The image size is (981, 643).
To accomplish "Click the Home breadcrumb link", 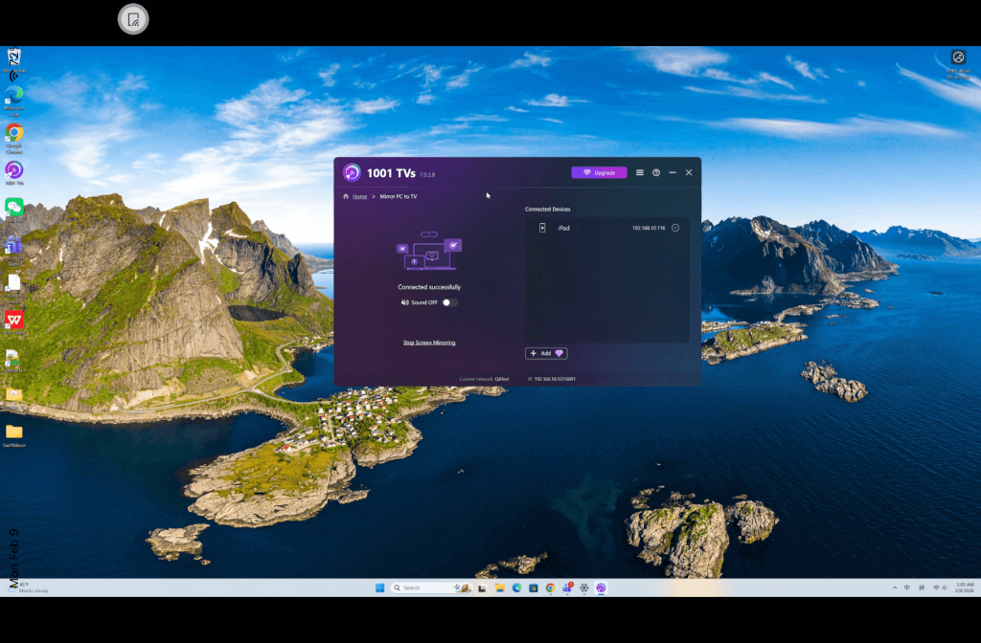I will 359,196.
